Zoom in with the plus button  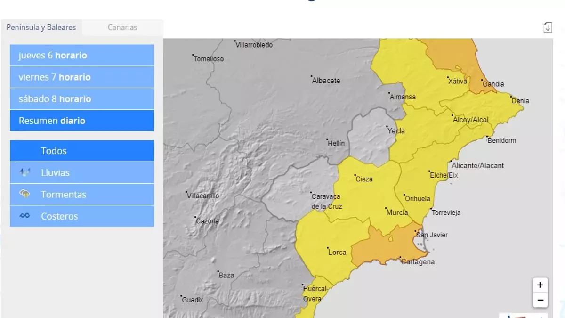(540, 285)
